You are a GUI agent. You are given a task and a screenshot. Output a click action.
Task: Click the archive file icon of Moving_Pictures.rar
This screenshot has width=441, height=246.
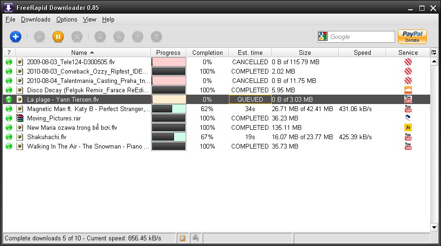[x=19, y=118]
